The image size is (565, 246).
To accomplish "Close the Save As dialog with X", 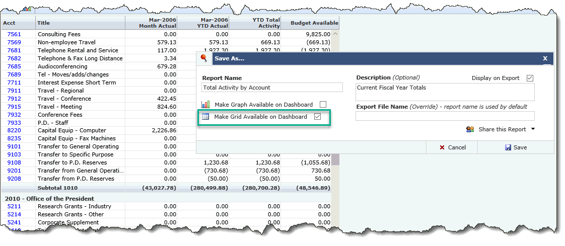I will (545, 58).
